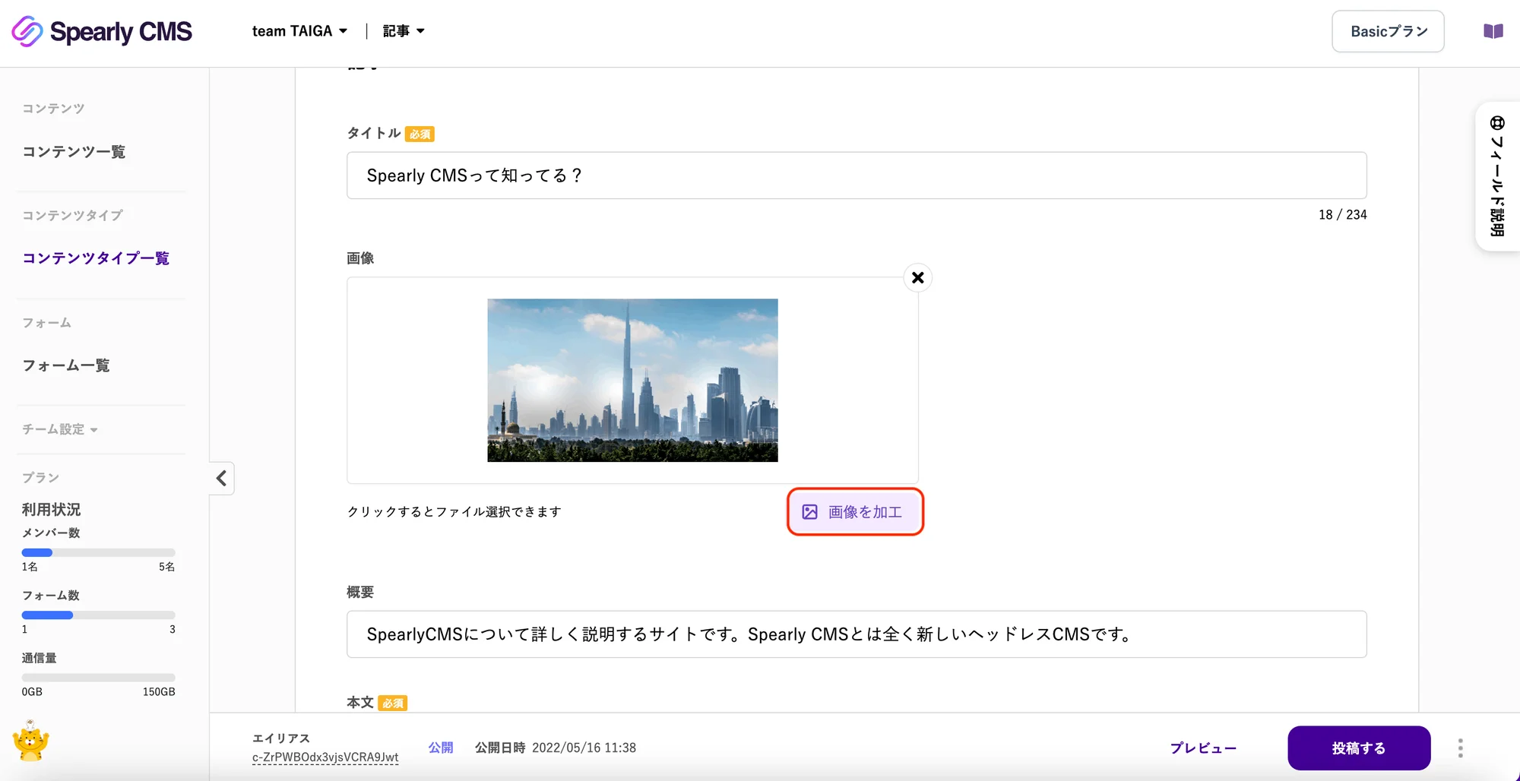Open the team TAIGA dropdown

click(299, 31)
